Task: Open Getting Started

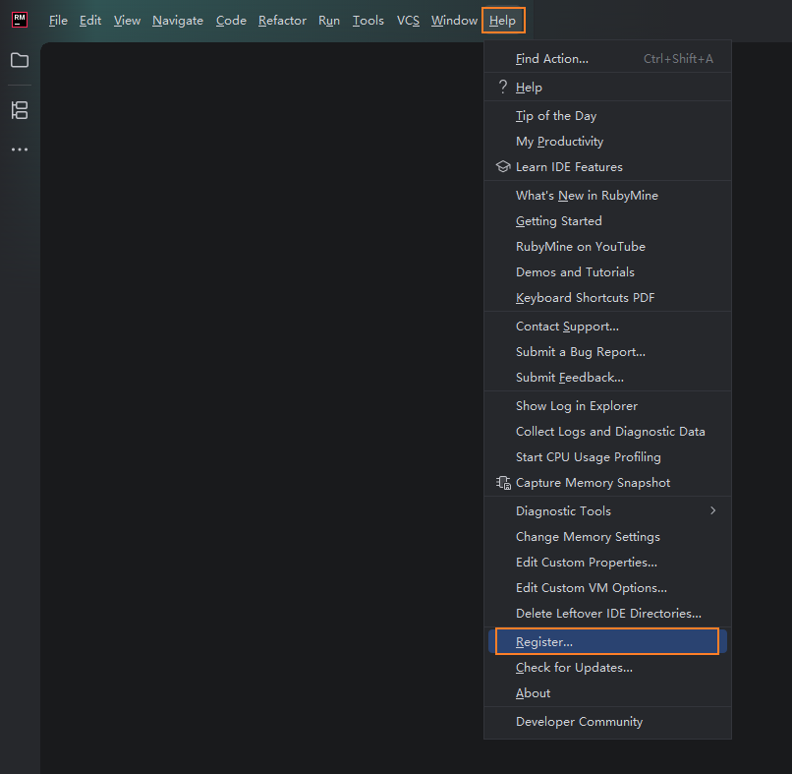Action: (607, 221)
